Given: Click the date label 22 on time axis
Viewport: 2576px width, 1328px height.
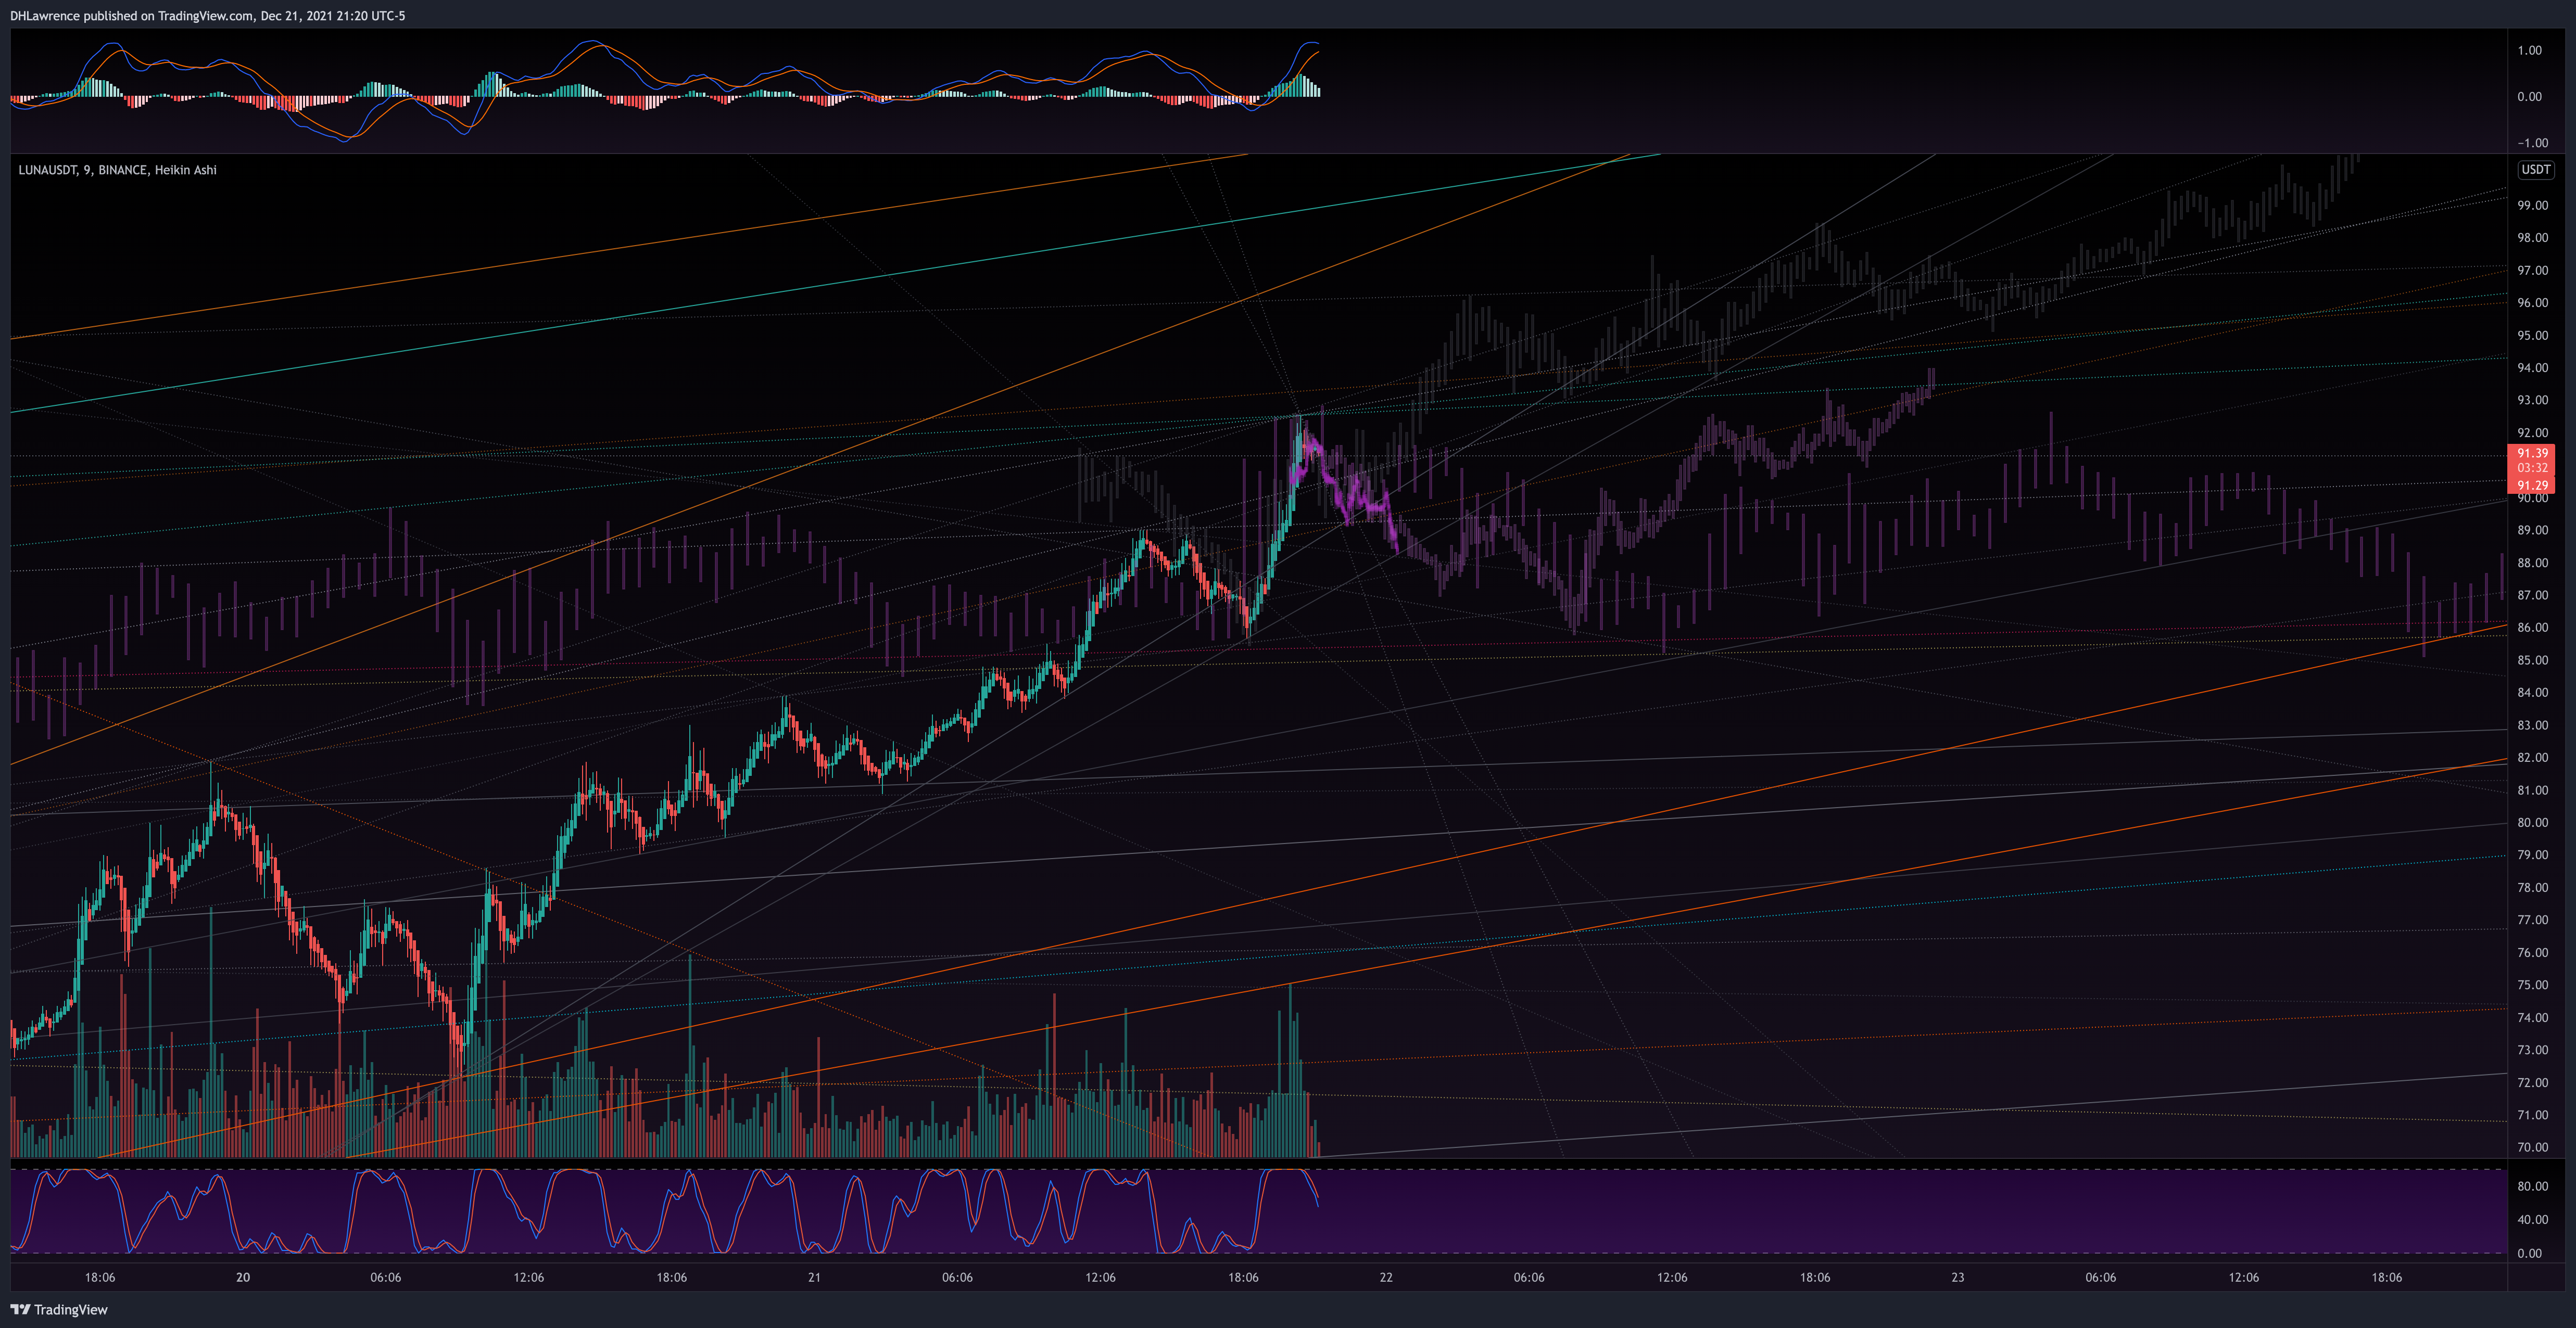Looking at the screenshot, I should pyautogui.click(x=1386, y=1277).
